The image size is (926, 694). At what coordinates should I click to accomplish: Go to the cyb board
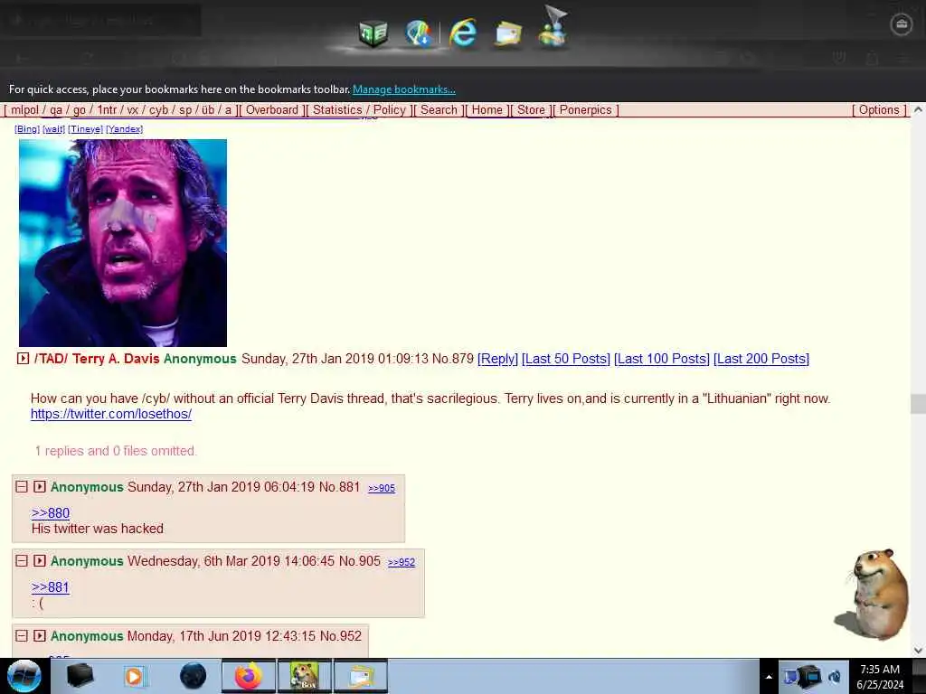click(x=159, y=109)
